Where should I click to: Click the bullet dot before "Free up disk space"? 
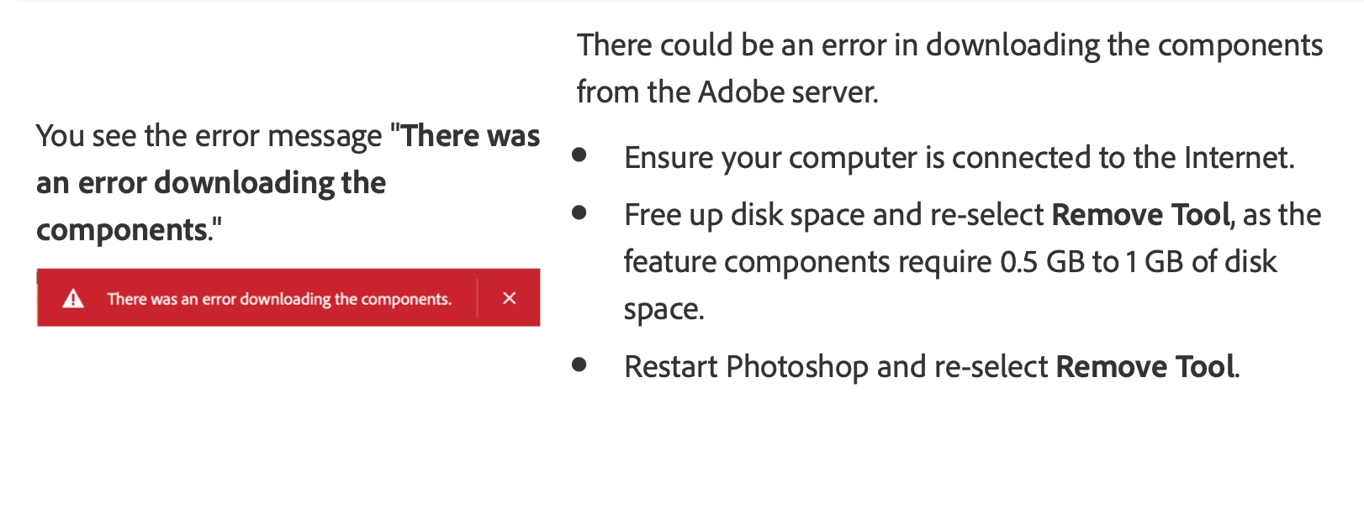(579, 212)
